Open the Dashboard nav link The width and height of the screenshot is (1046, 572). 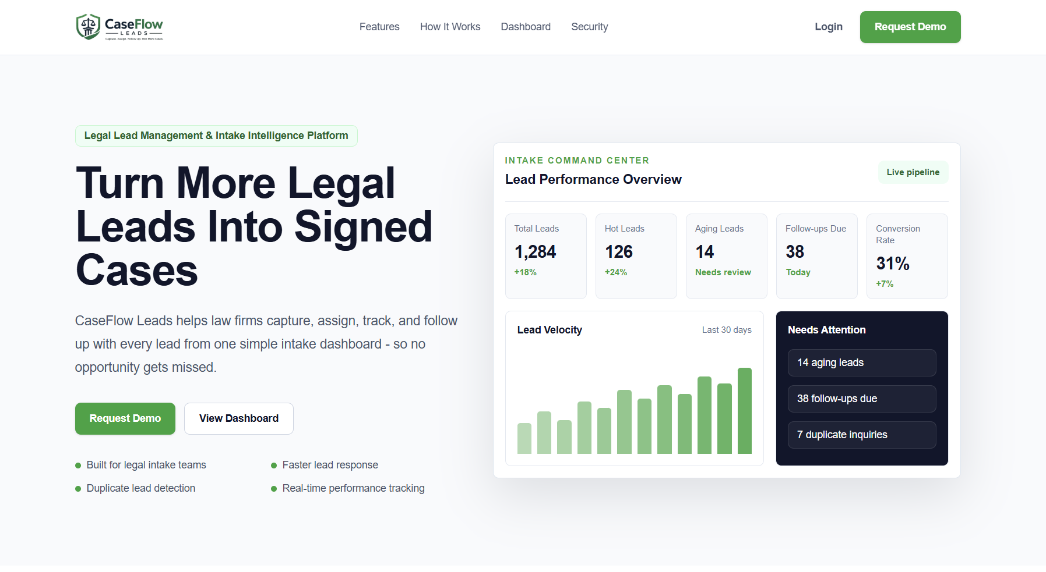526,27
